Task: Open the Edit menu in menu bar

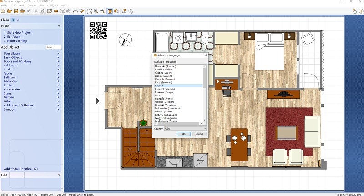Action: tap(14, 5)
